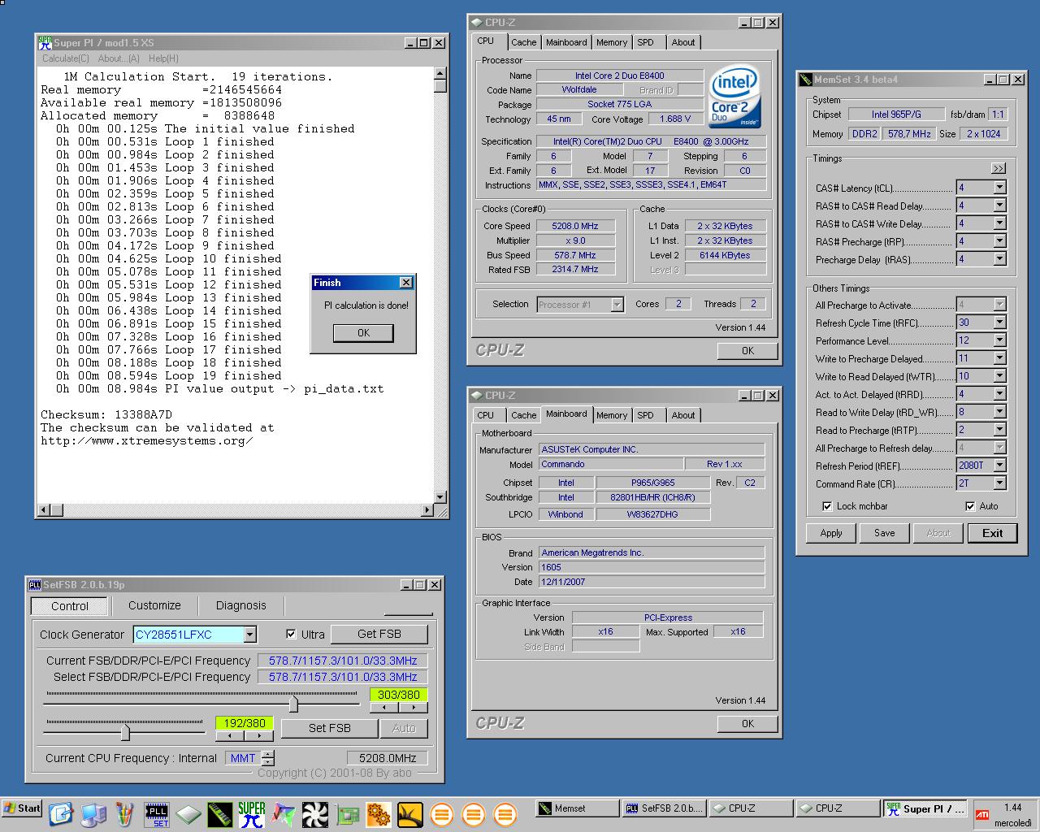Image resolution: width=1040 pixels, height=832 pixels.
Task: Open the Refresh Period (tREF) dropdown
Action: coord(1000,466)
